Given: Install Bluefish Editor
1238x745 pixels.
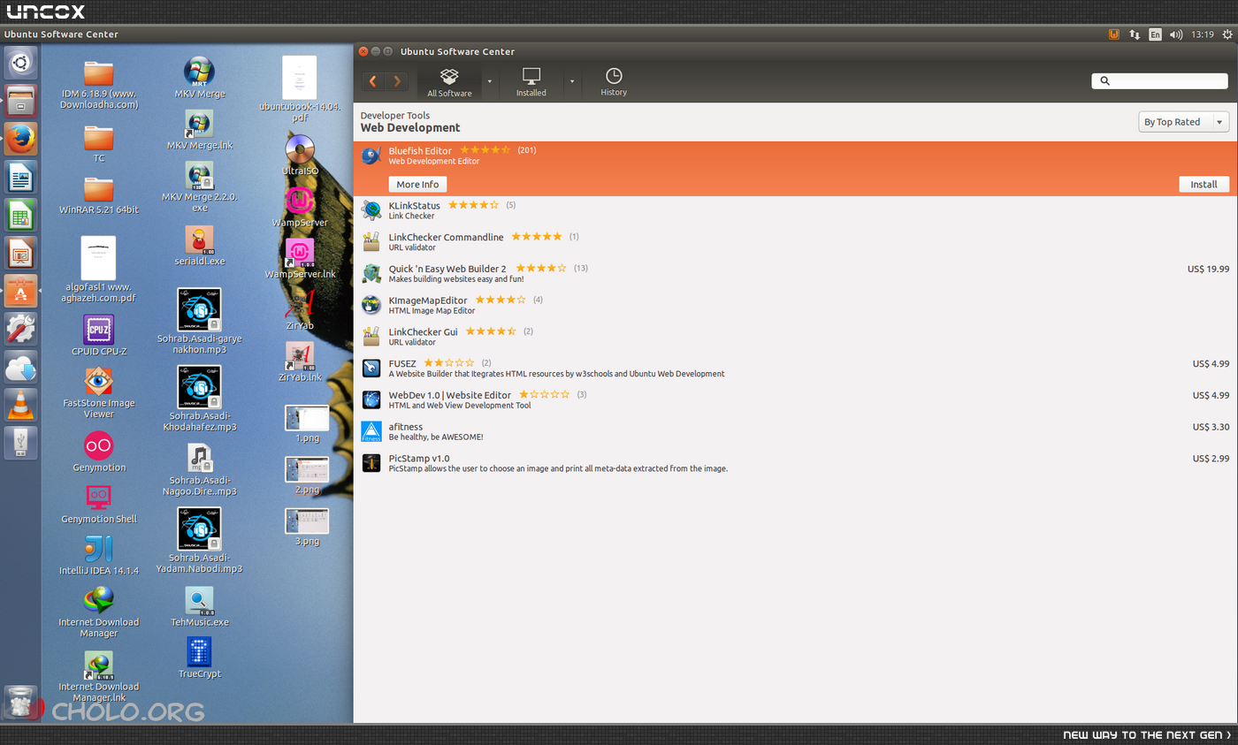Looking at the screenshot, I should click(x=1204, y=184).
